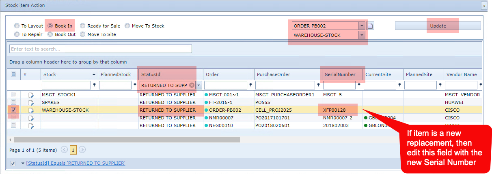492x174 pixels.
Task: Click the filter funnel icon for the SerialNumber column
Action: (x=359, y=85)
